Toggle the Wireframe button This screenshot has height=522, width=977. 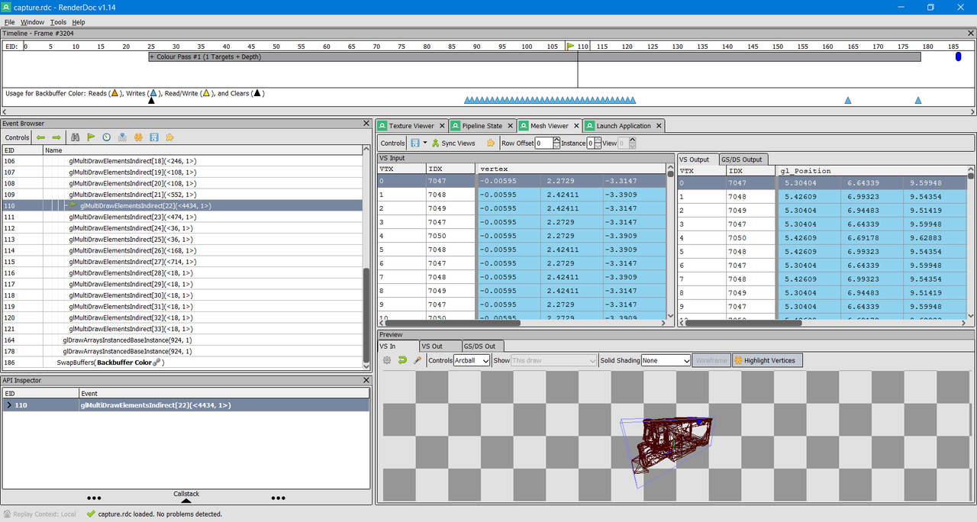tap(711, 360)
